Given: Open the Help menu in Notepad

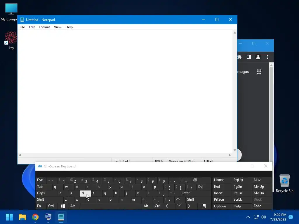Looking at the screenshot, I should tap(69, 27).
